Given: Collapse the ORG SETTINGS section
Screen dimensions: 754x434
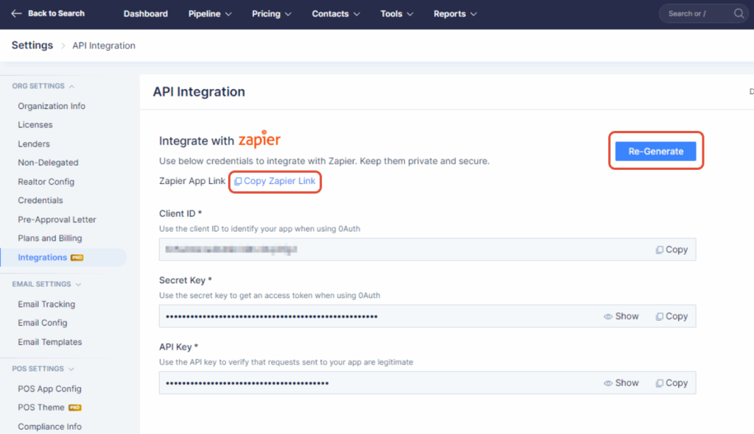Looking at the screenshot, I should pyautogui.click(x=71, y=87).
